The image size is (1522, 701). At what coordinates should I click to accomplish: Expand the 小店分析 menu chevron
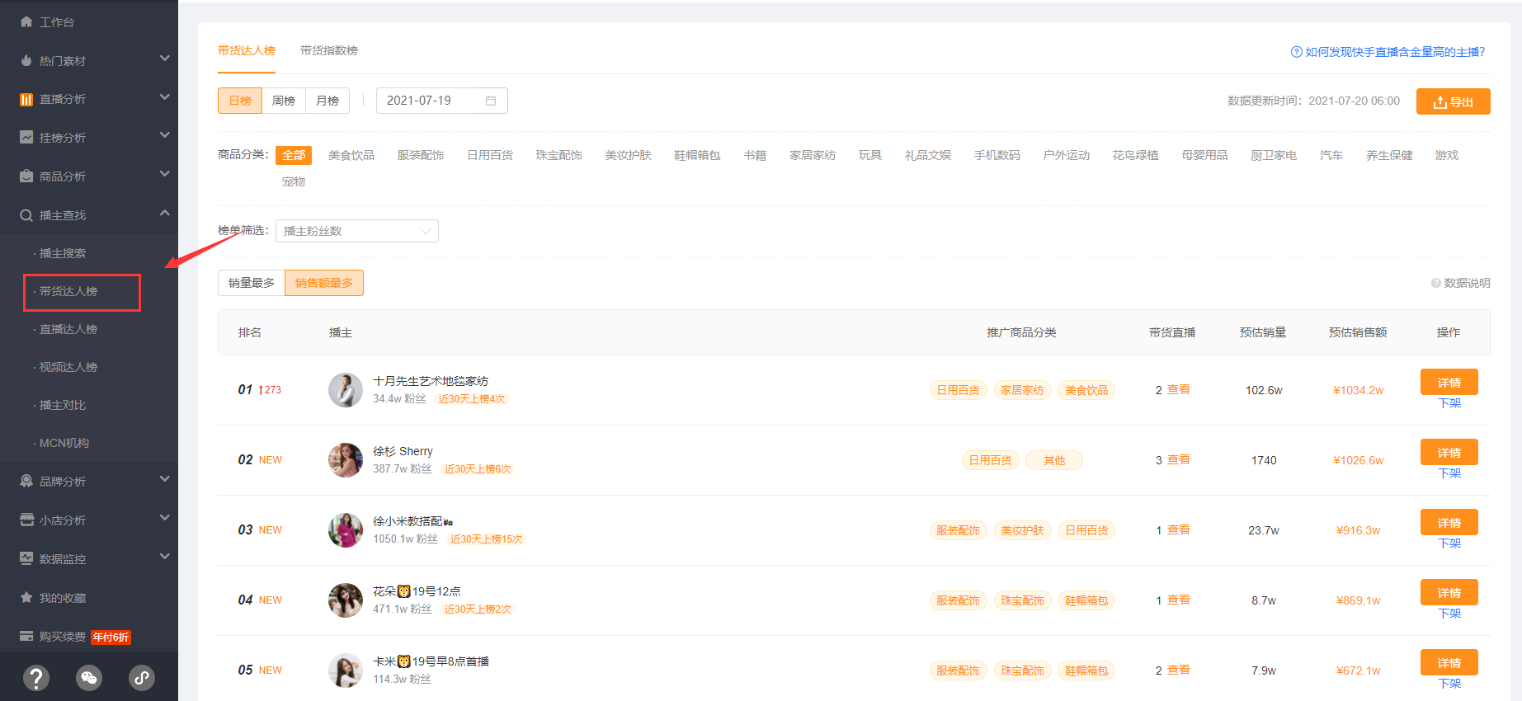(x=164, y=518)
